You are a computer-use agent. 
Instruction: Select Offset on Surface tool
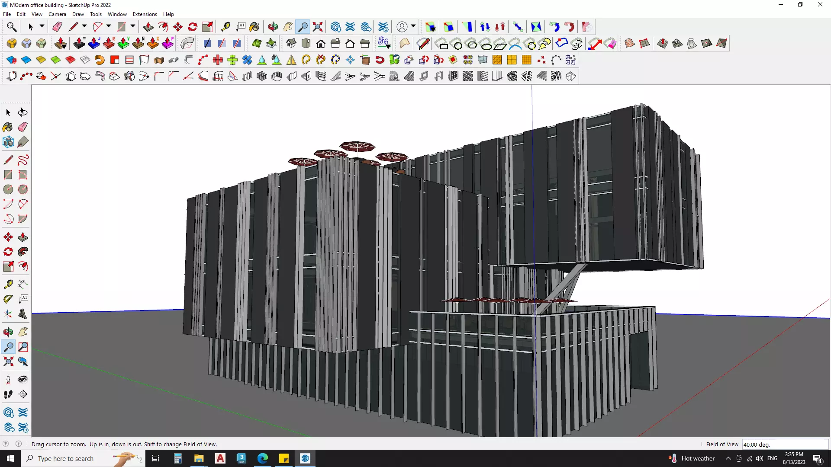click(x=577, y=44)
